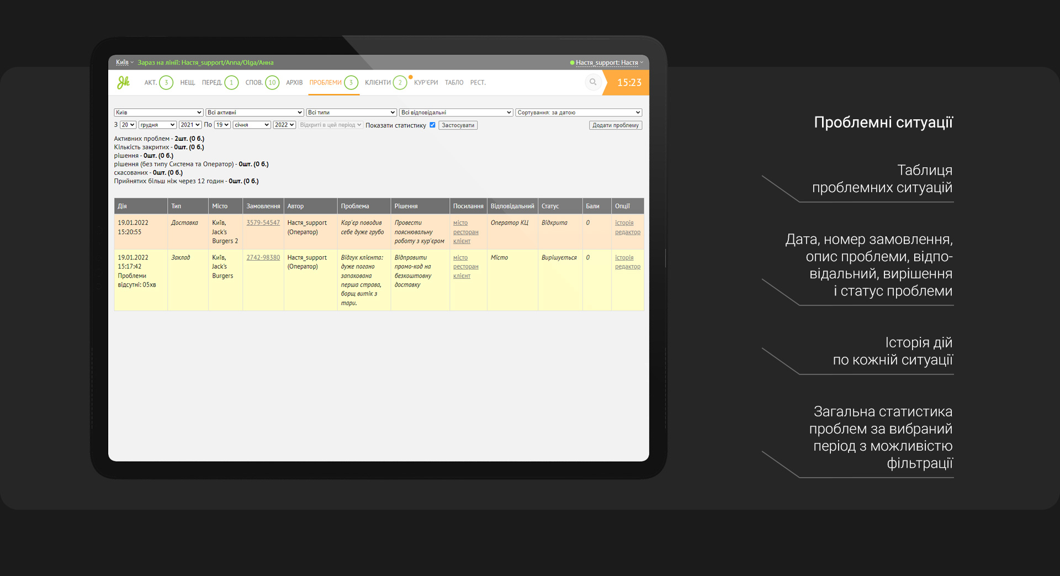This screenshot has width=1060, height=576.
Task: Open the Сортування: за датою dropdown
Action: [x=579, y=113]
